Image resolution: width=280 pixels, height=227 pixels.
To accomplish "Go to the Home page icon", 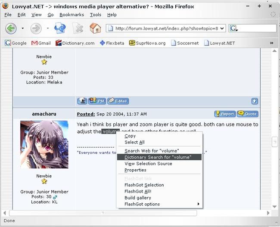I will [95, 28].
